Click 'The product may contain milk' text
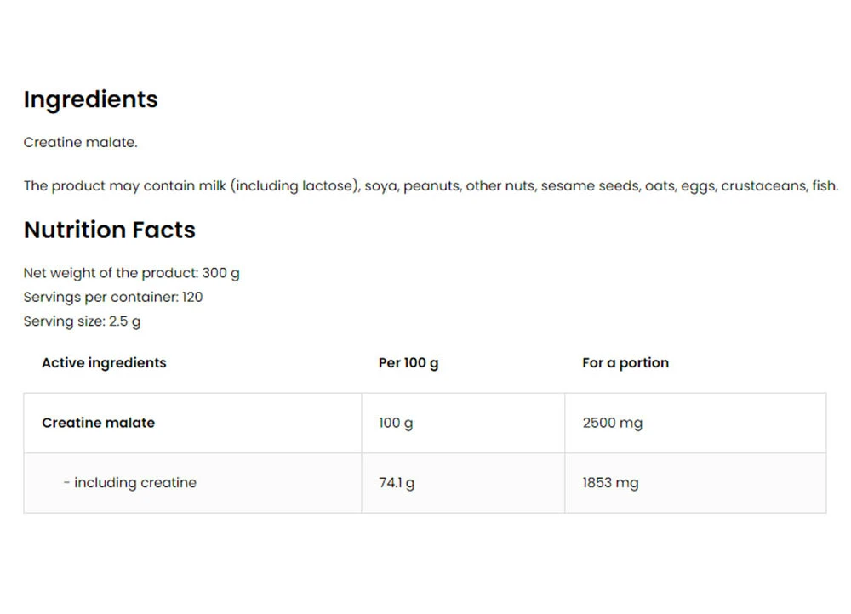The height and width of the screenshot is (614, 851). tap(124, 186)
